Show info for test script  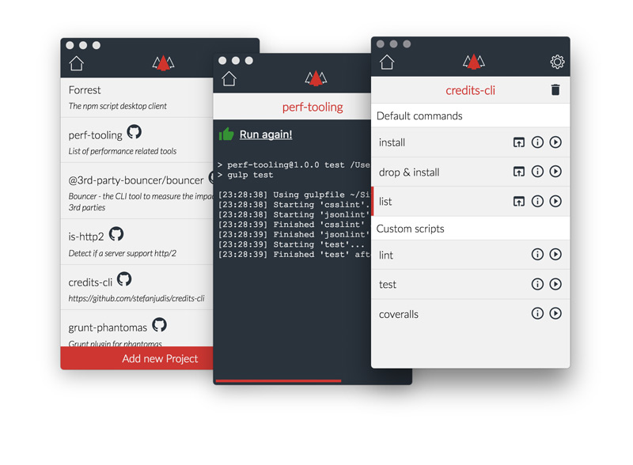coord(537,284)
